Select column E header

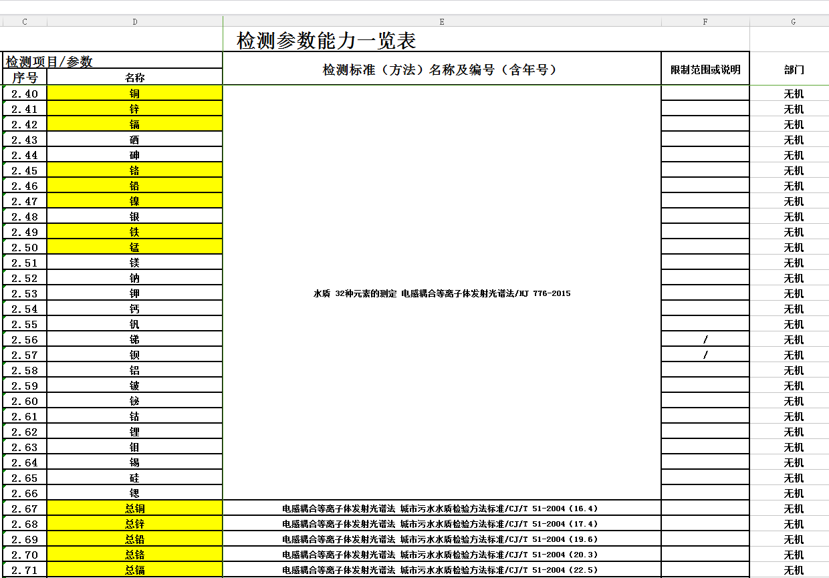(x=442, y=21)
